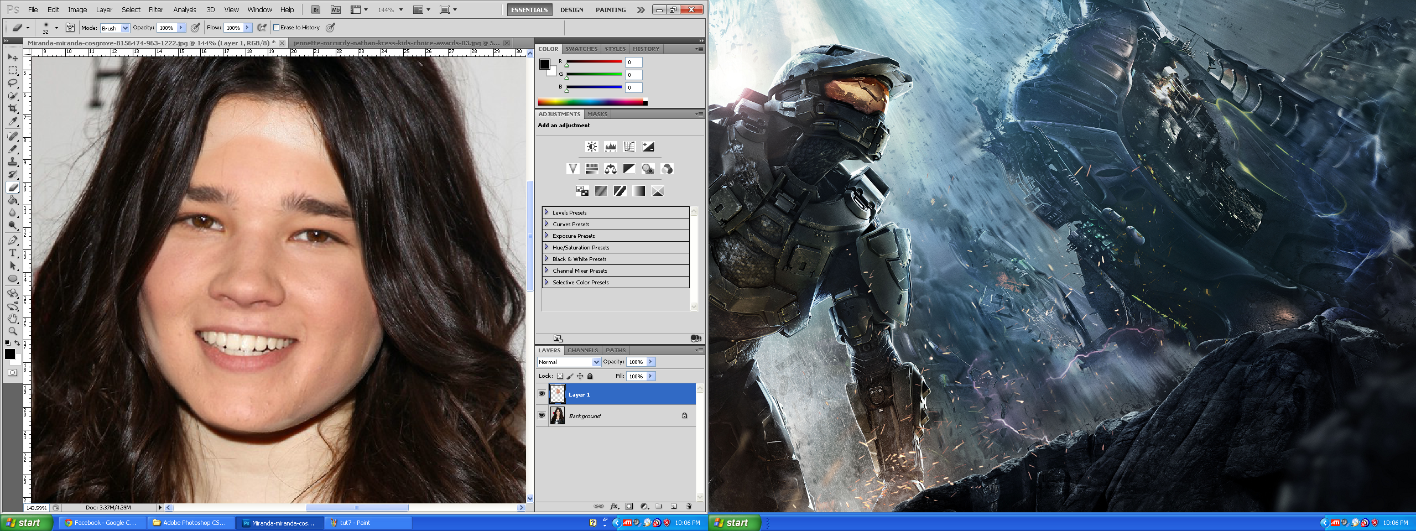
Task: Launch Adobe Bridge from Br icon
Action: pyautogui.click(x=316, y=9)
